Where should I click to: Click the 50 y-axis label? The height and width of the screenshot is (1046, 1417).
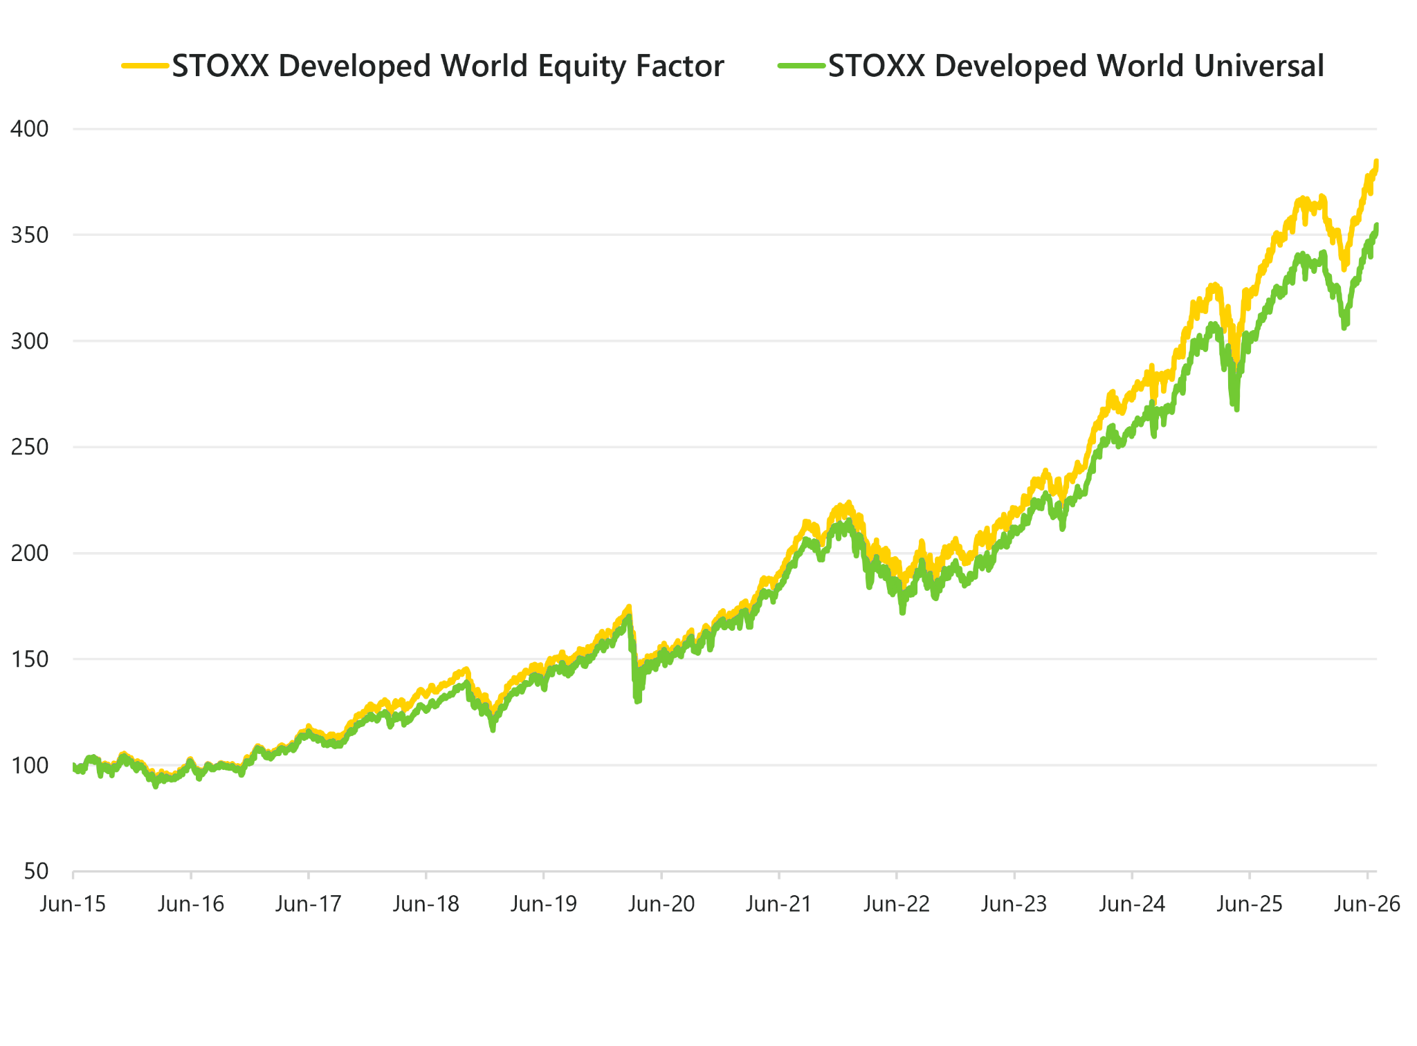click(x=36, y=872)
